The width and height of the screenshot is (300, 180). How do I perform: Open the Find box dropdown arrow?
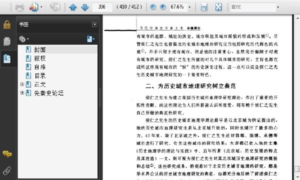point(278,7)
